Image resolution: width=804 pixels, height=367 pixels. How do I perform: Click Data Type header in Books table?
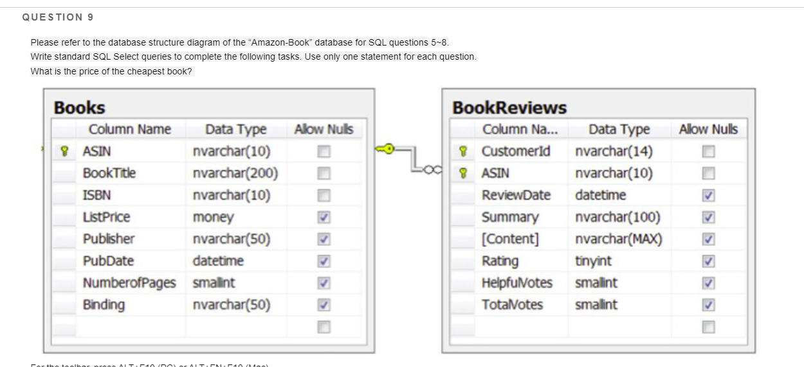pyautogui.click(x=235, y=130)
